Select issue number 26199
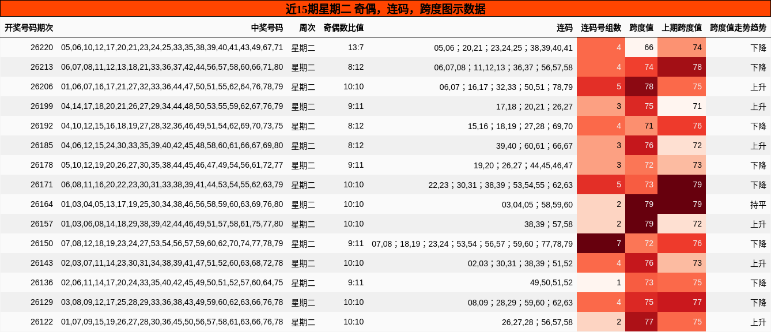This screenshot has width=771, height=332. pos(41,106)
